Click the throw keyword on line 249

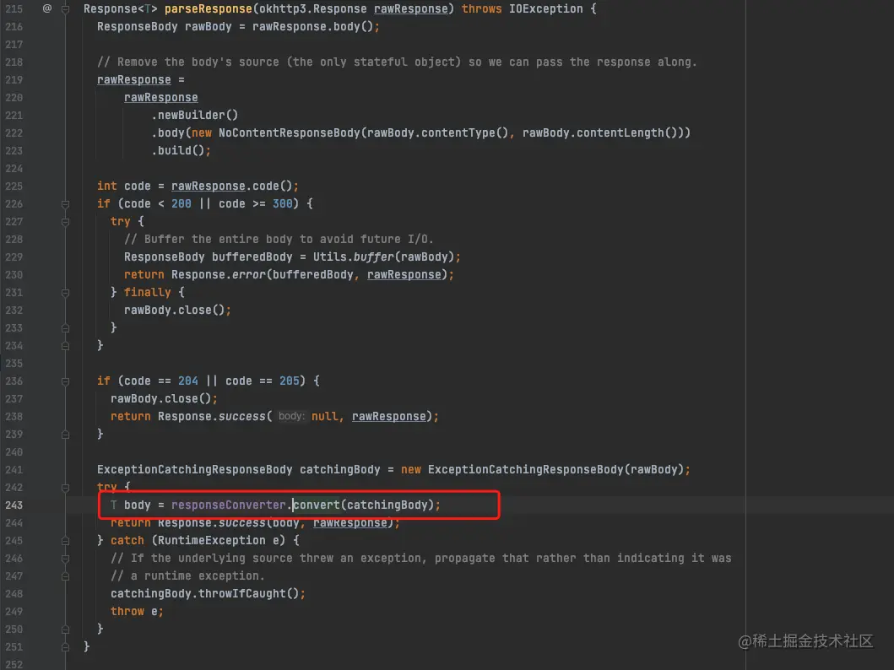pyautogui.click(x=127, y=611)
